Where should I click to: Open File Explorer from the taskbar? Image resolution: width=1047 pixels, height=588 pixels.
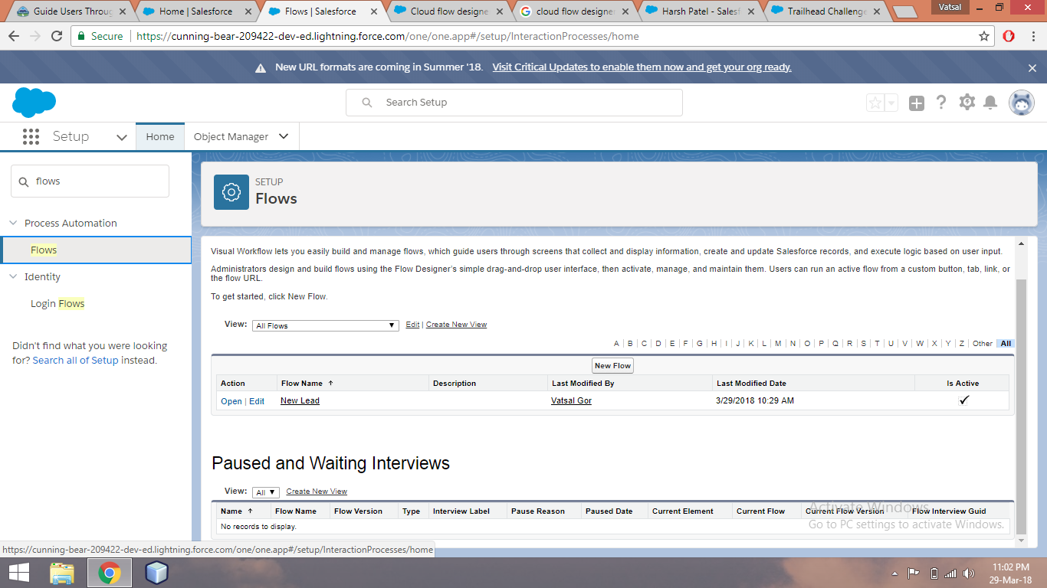click(62, 573)
